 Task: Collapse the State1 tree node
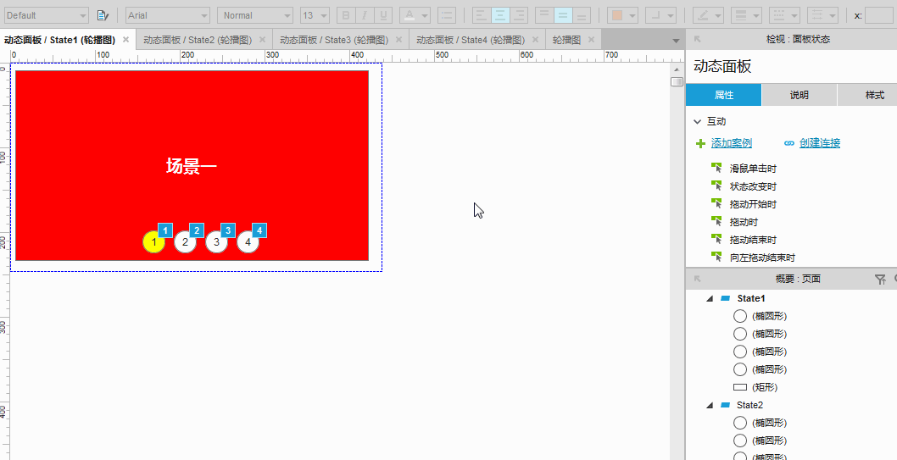(710, 298)
